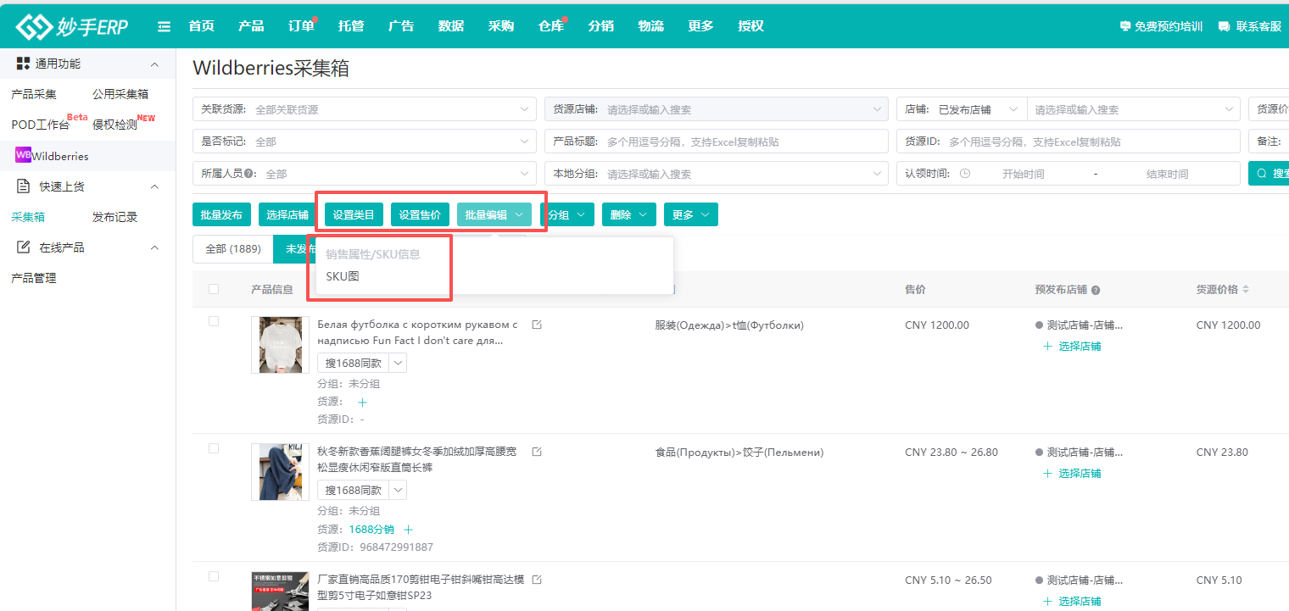The height and width of the screenshot is (611, 1289).
Task: Click the white T-shirt product thumbnail
Action: (280, 345)
